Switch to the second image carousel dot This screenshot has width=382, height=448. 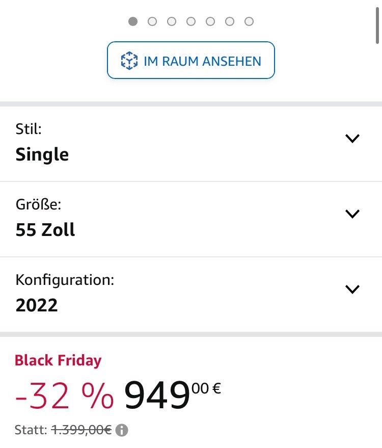(152, 21)
